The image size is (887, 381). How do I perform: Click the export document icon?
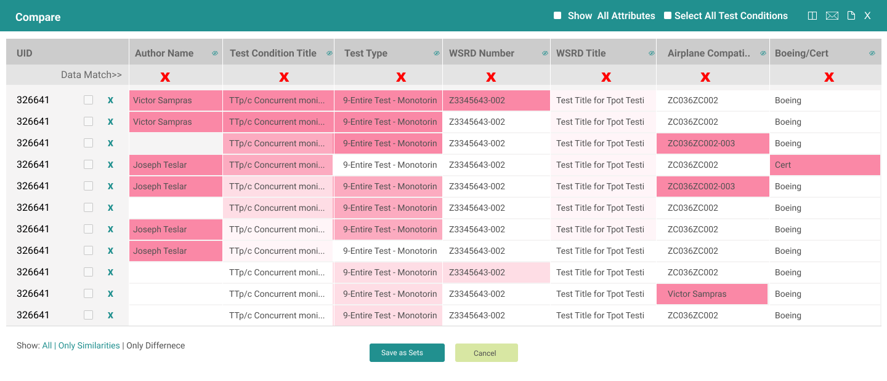point(851,15)
